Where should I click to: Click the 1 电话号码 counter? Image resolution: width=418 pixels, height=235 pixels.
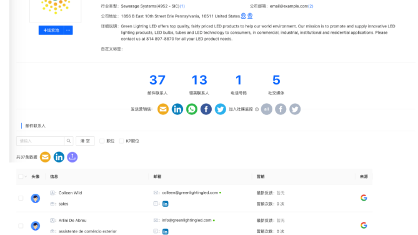click(239, 84)
